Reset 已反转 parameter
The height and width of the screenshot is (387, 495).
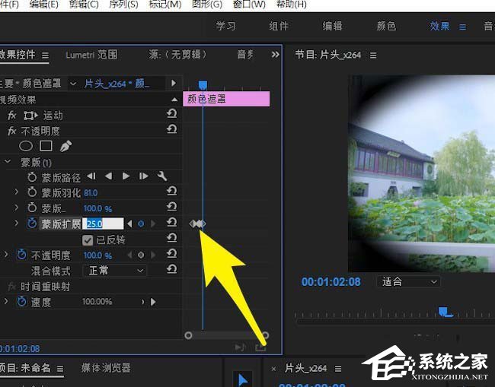point(172,238)
